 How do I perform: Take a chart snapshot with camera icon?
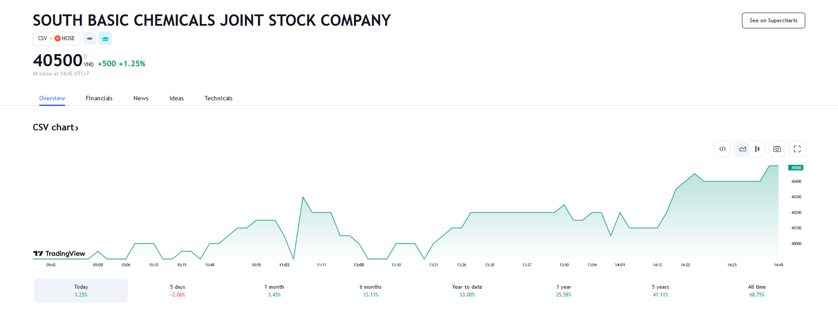(x=777, y=149)
